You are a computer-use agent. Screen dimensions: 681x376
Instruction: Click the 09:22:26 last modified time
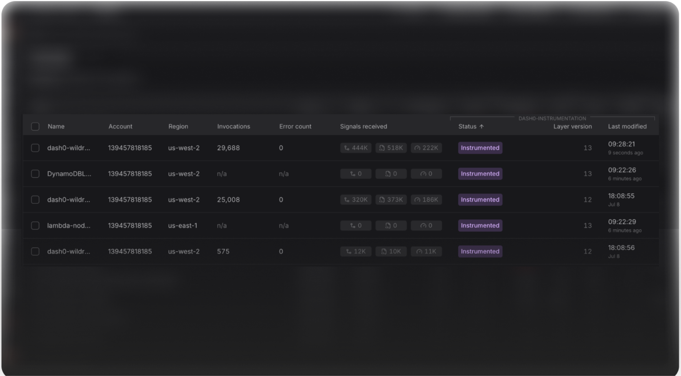tap(622, 170)
